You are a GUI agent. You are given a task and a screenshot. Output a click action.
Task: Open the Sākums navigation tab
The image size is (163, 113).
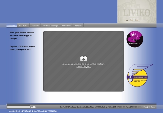click(12, 25)
